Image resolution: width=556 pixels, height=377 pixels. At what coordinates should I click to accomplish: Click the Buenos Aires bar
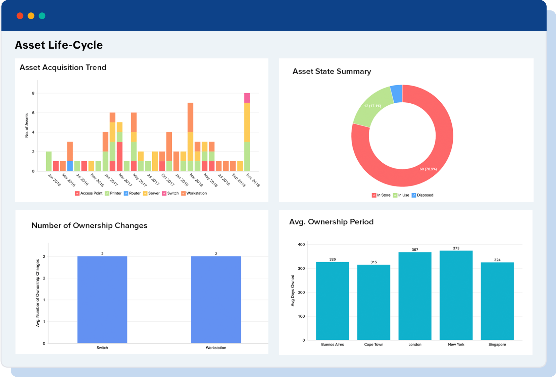pyautogui.click(x=333, y=301)
